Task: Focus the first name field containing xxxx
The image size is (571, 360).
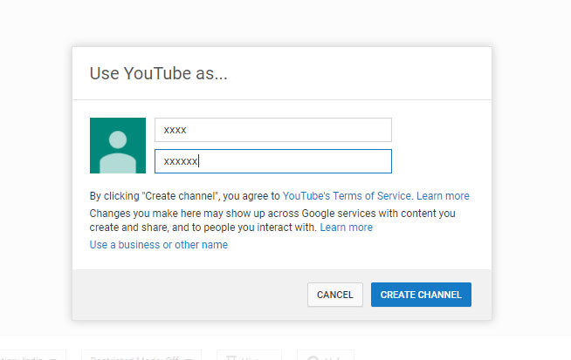Action: pyautogui.click(x=273, y=130)
